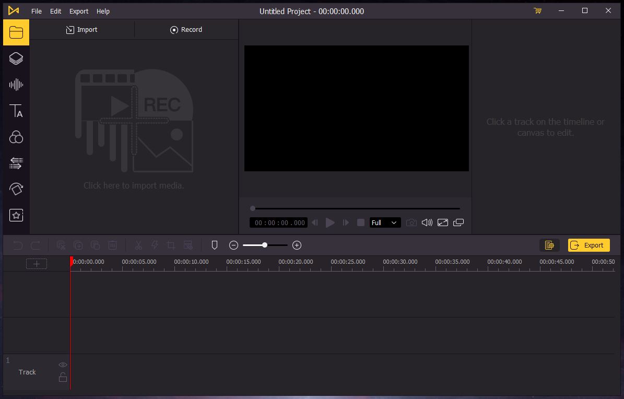Click the Import button

82,30
